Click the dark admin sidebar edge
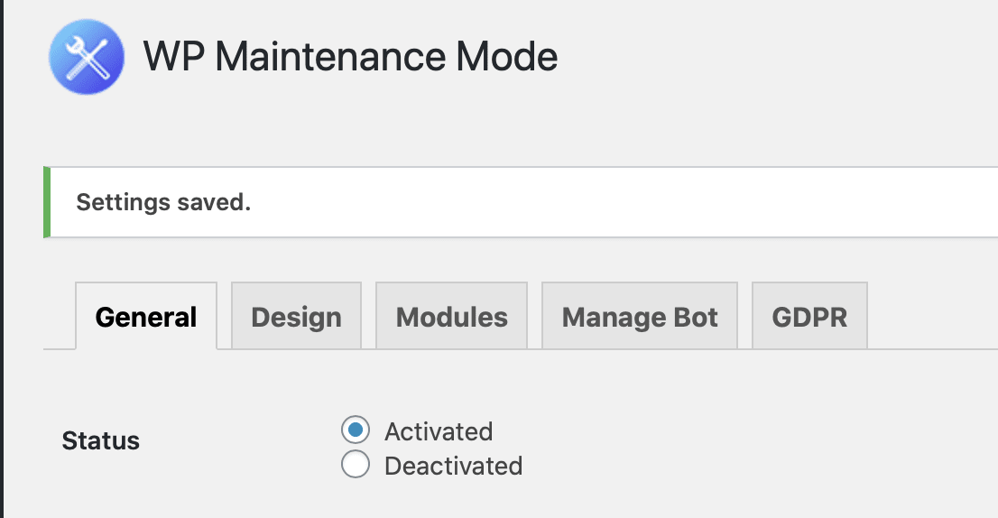Screen dimensions: 998x518 click(2, 259)
